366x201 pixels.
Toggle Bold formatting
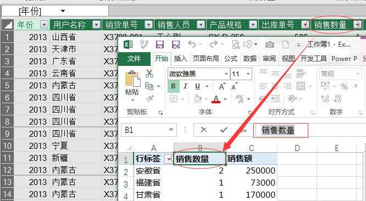coord(173,86)
